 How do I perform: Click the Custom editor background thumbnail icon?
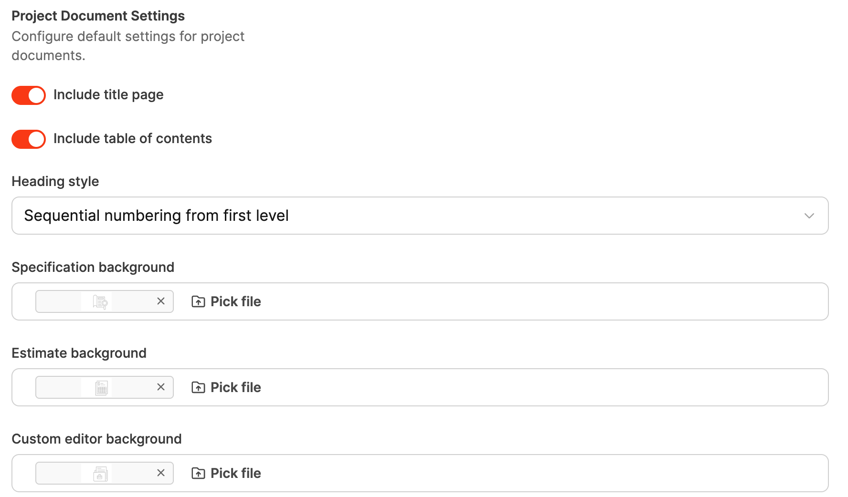pyautogui.click(x=100, y=473)
